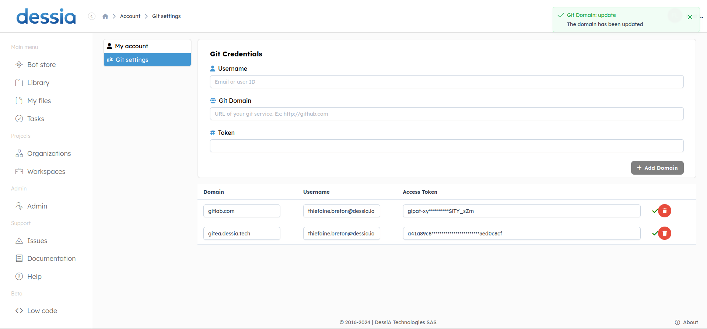Image resolution: width=707 pixels, height=329 pixels.
Task: Click the Username column header in table
Action: [316, 192]
